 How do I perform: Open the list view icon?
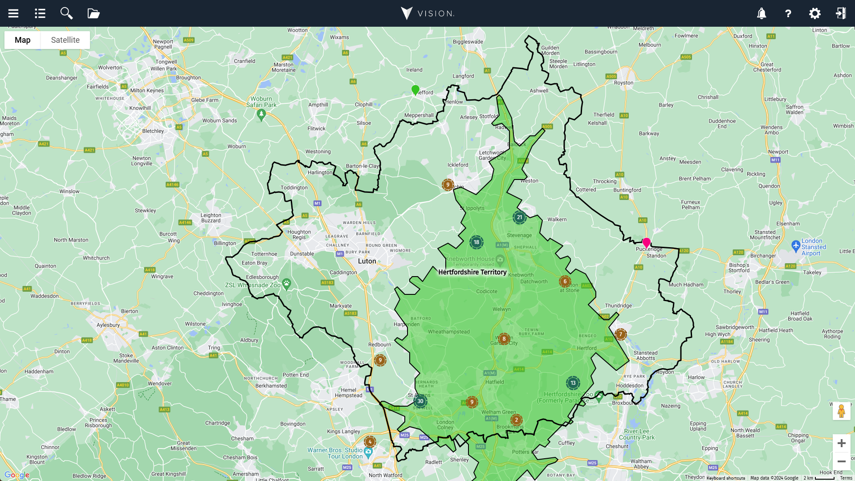point(40,13)
